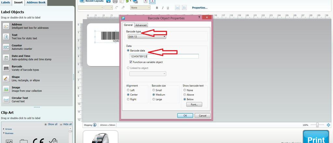Click the chart clip art image

9,141
